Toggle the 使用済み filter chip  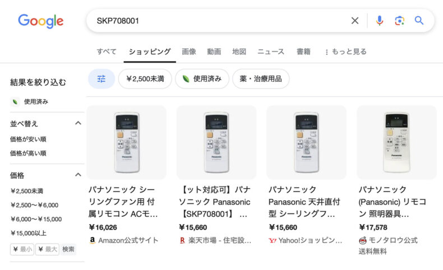click(202, 79)
